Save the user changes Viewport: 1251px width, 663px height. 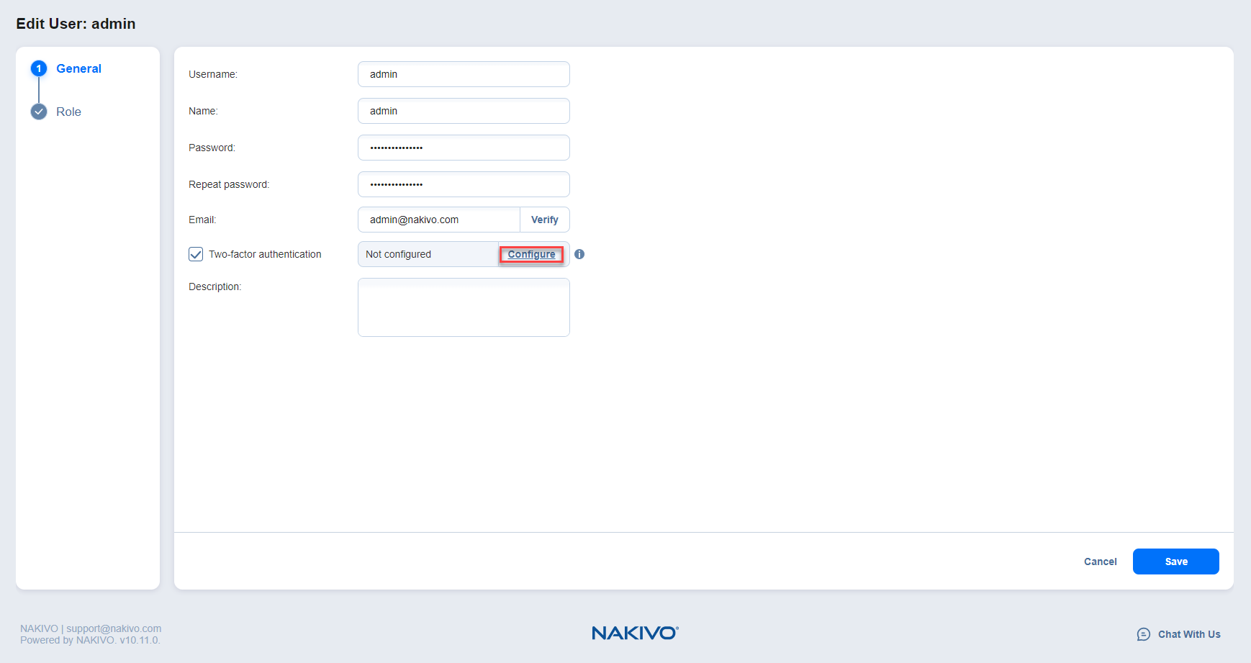pyautogui.click(x=1175, y=561)
